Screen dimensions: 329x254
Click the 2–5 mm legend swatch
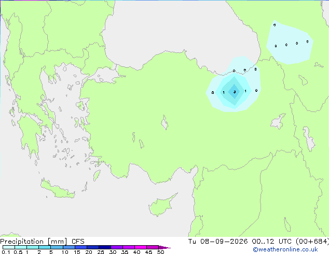pyautogui.click(x=45, y=247)
